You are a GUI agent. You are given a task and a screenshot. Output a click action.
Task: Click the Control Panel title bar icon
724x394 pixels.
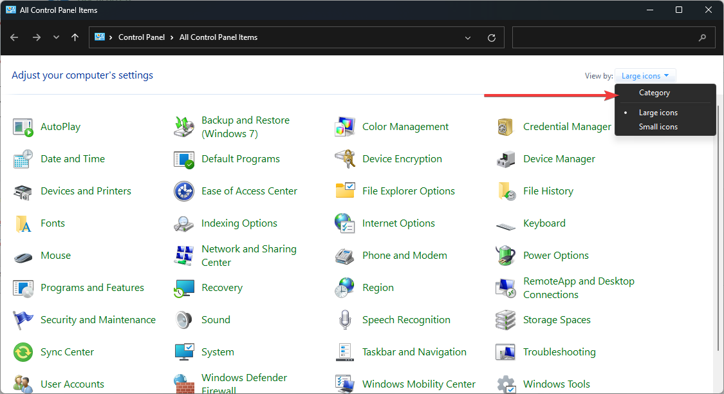pos(11,10)
